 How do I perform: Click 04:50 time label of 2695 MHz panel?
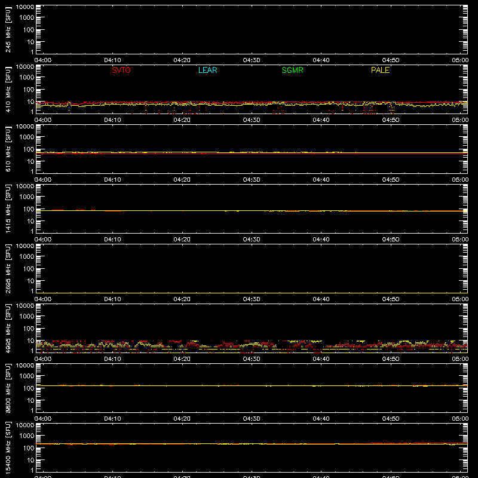pos(391,299)
